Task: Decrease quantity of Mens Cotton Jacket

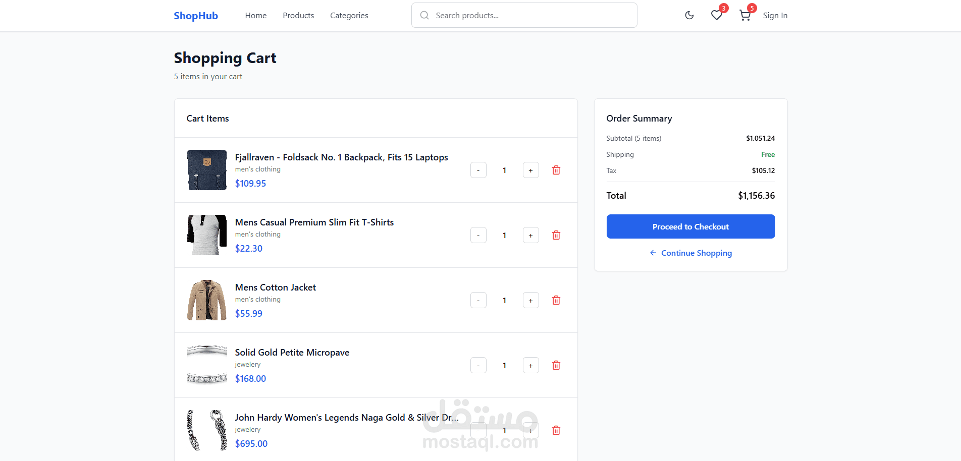Action: (x=478, y=300)
